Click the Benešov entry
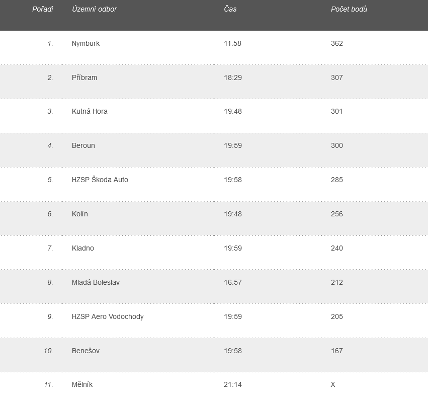This screenshot has height=404, width=428. [85, 351]
